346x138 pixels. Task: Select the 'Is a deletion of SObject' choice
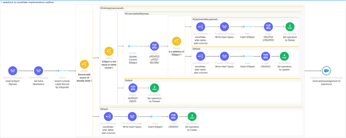tap(176, 41)
